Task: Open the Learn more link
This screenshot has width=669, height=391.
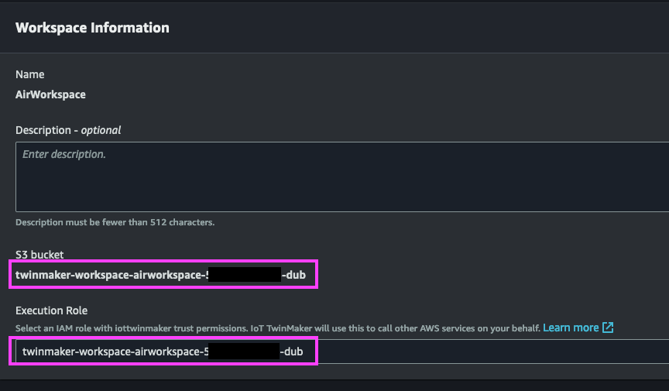Action: click(x=571, y=328)
